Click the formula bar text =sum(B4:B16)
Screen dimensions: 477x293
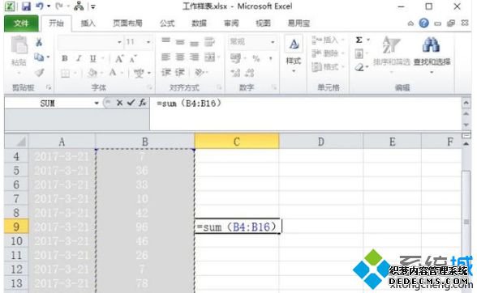[x=188, y=104]
